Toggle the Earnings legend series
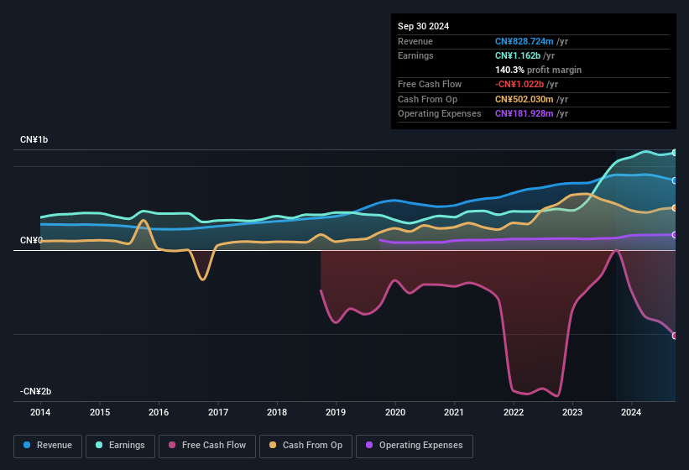This screenshot has width=689, height=470. [120, 446]
